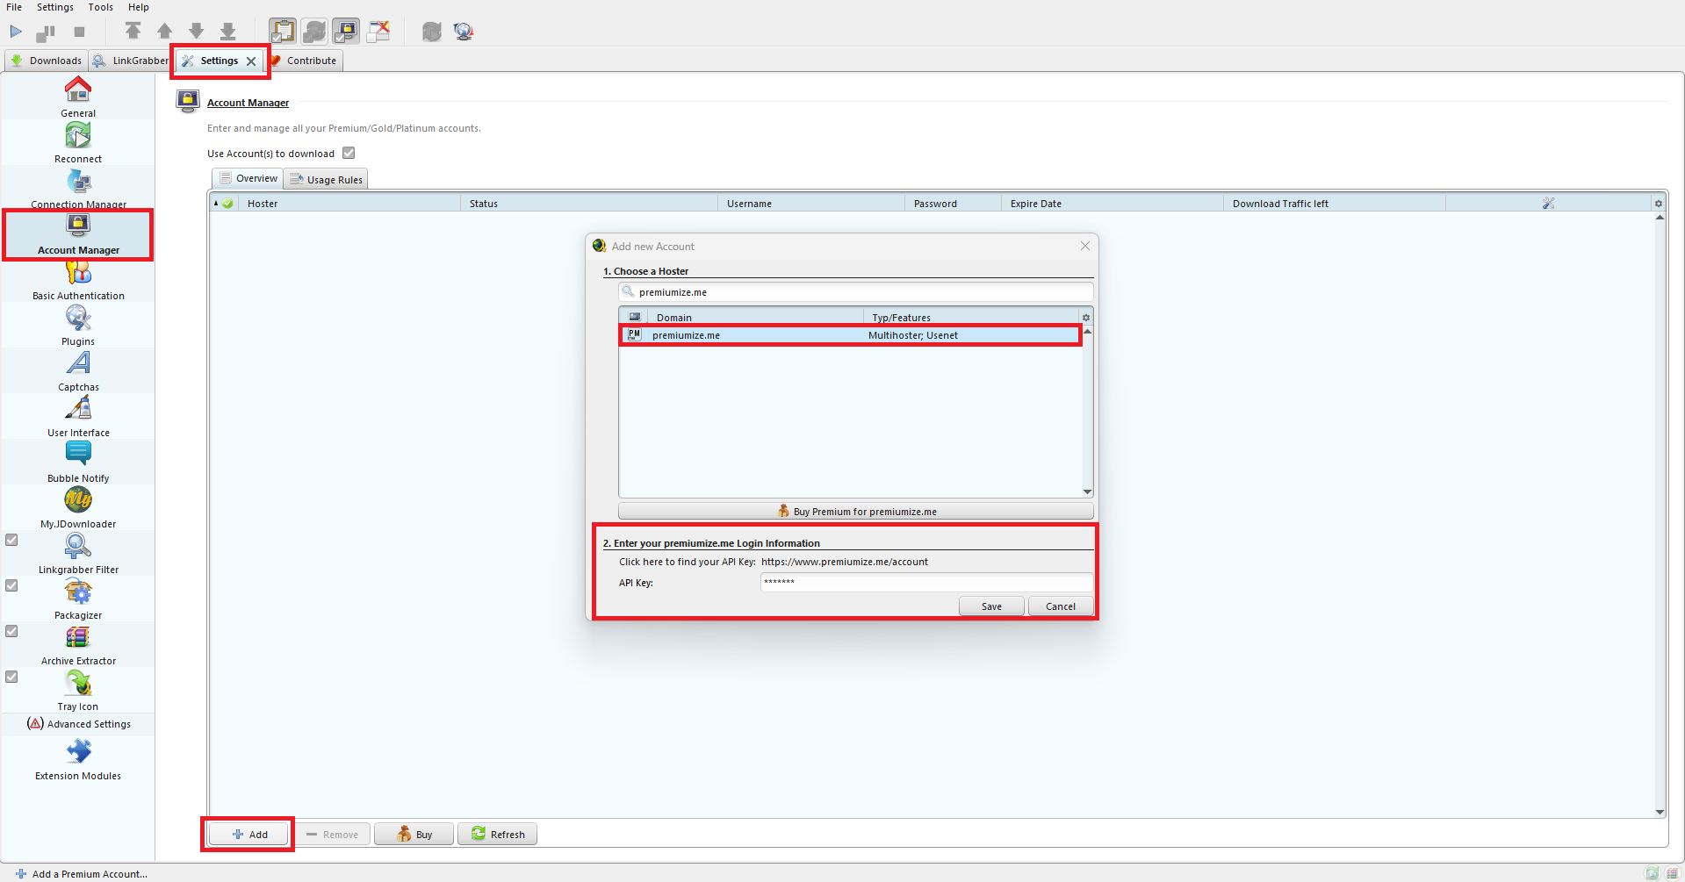
Task: Click the Buy button below accounts table
Action: point(414,834)
